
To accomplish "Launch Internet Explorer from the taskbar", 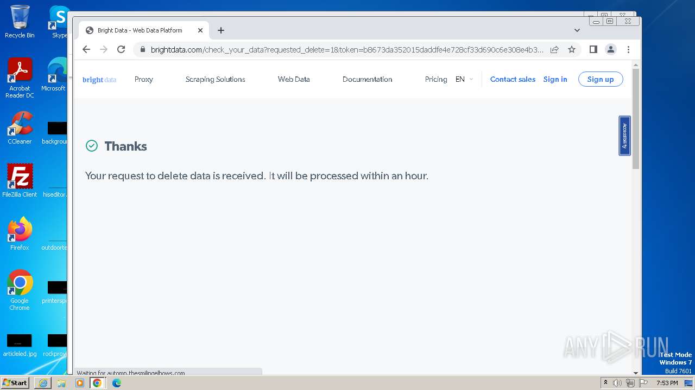I will pyautogui.click(x=43, y=383).
